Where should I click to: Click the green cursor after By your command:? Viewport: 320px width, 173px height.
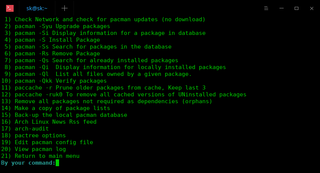point(57,163)
